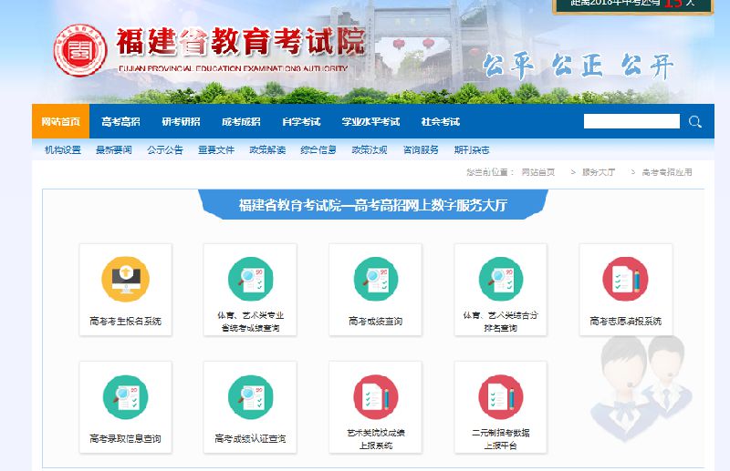Open 高考录取信息查询 icon
The image size is (730, 471).
click(x=125, y=397)
